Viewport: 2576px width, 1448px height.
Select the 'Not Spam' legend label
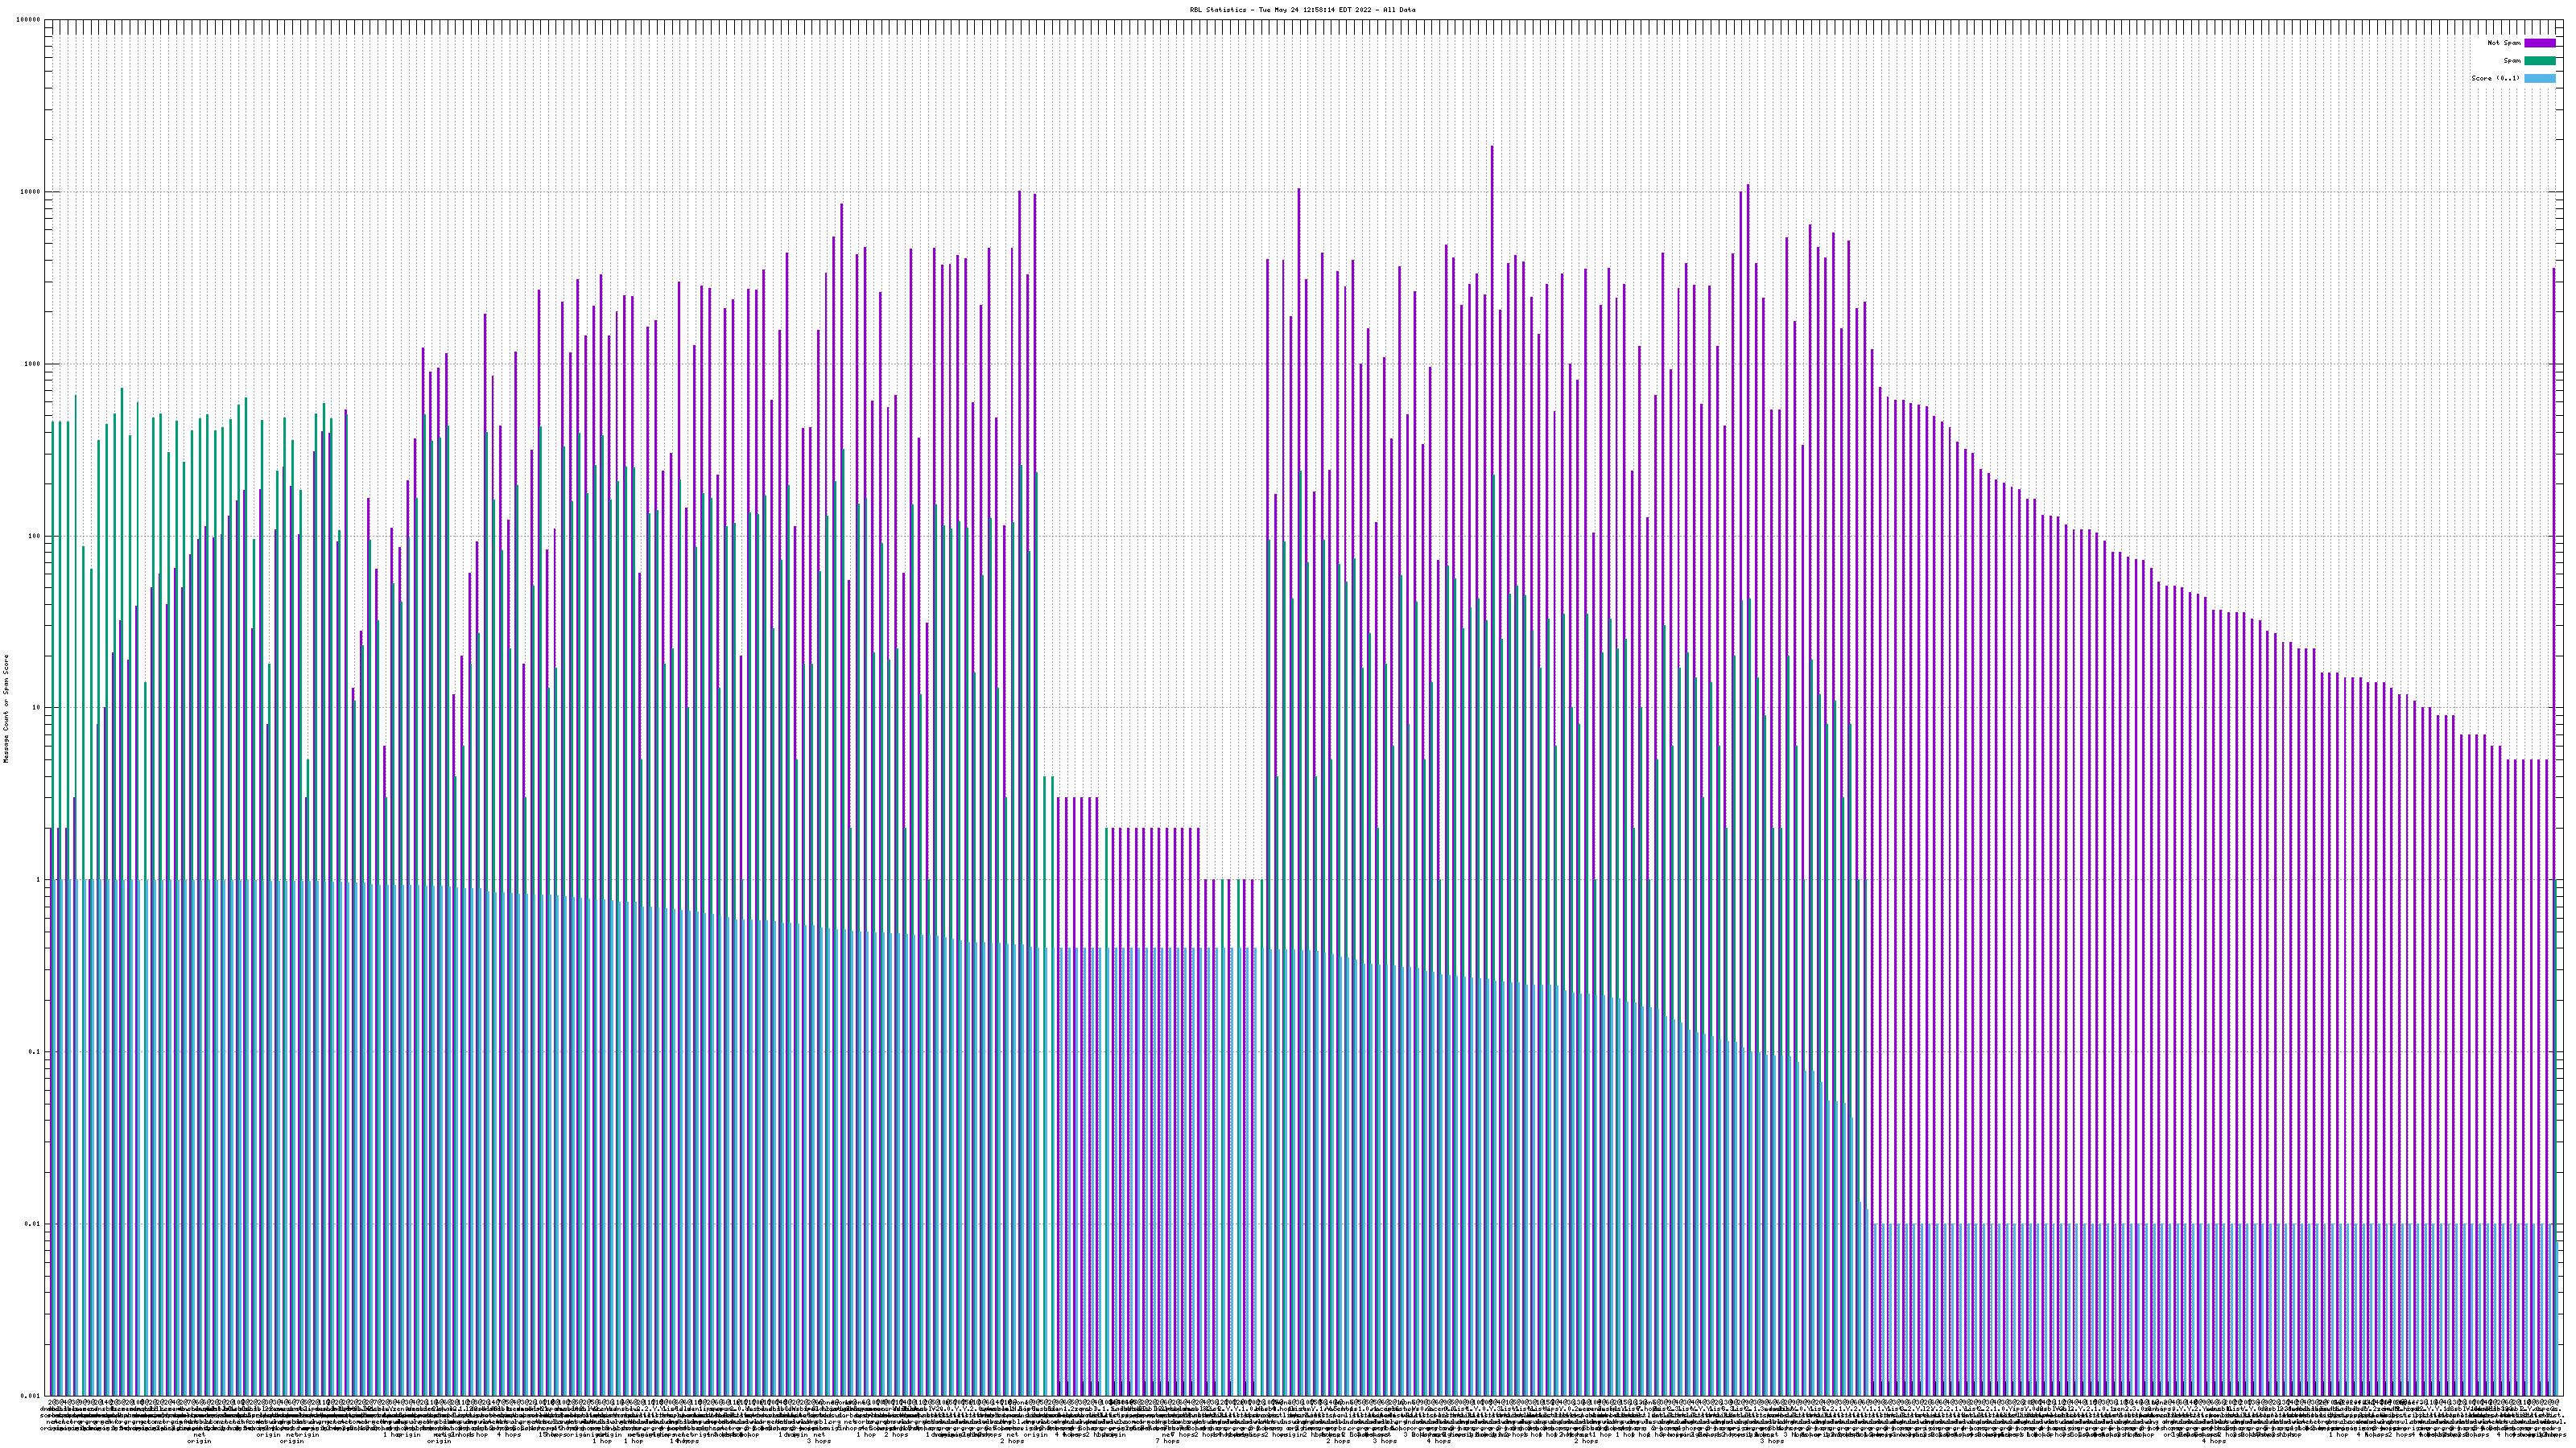(x=2504, y=43)
